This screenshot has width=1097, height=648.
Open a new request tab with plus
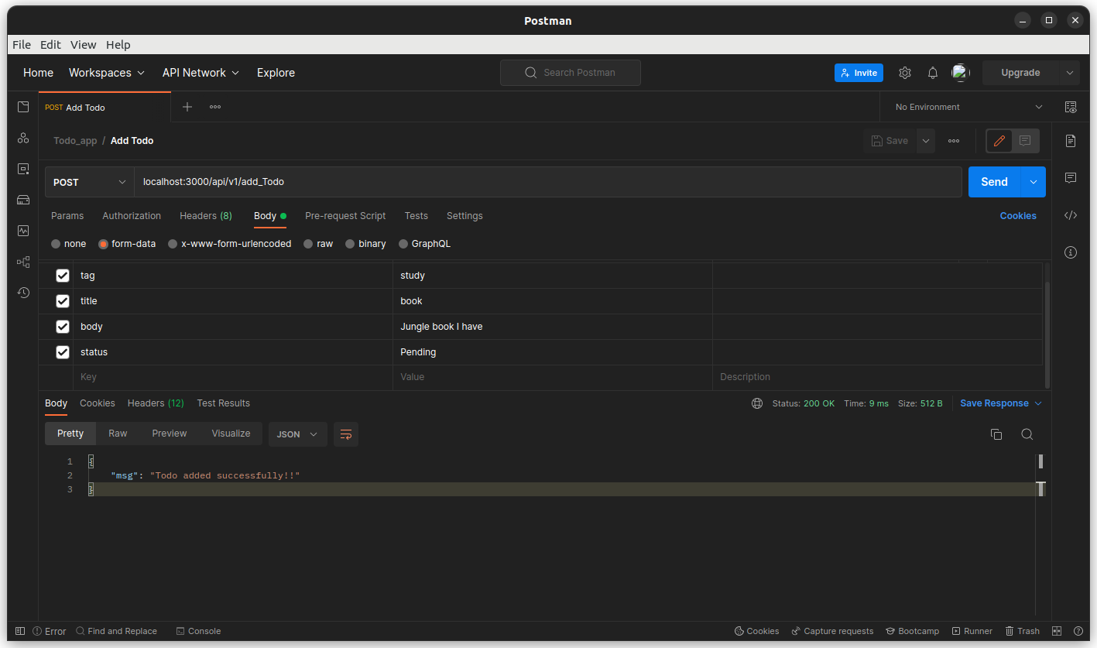[187, 107]
